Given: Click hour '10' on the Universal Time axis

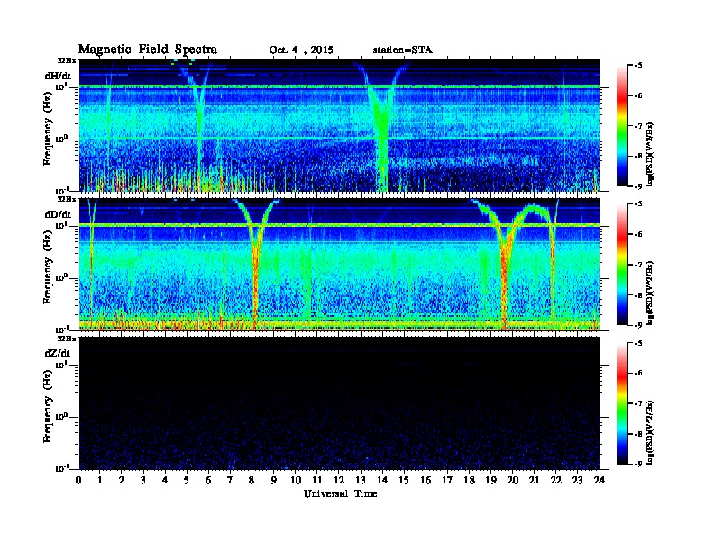Looking at the screenshot, I should (296, 481).
